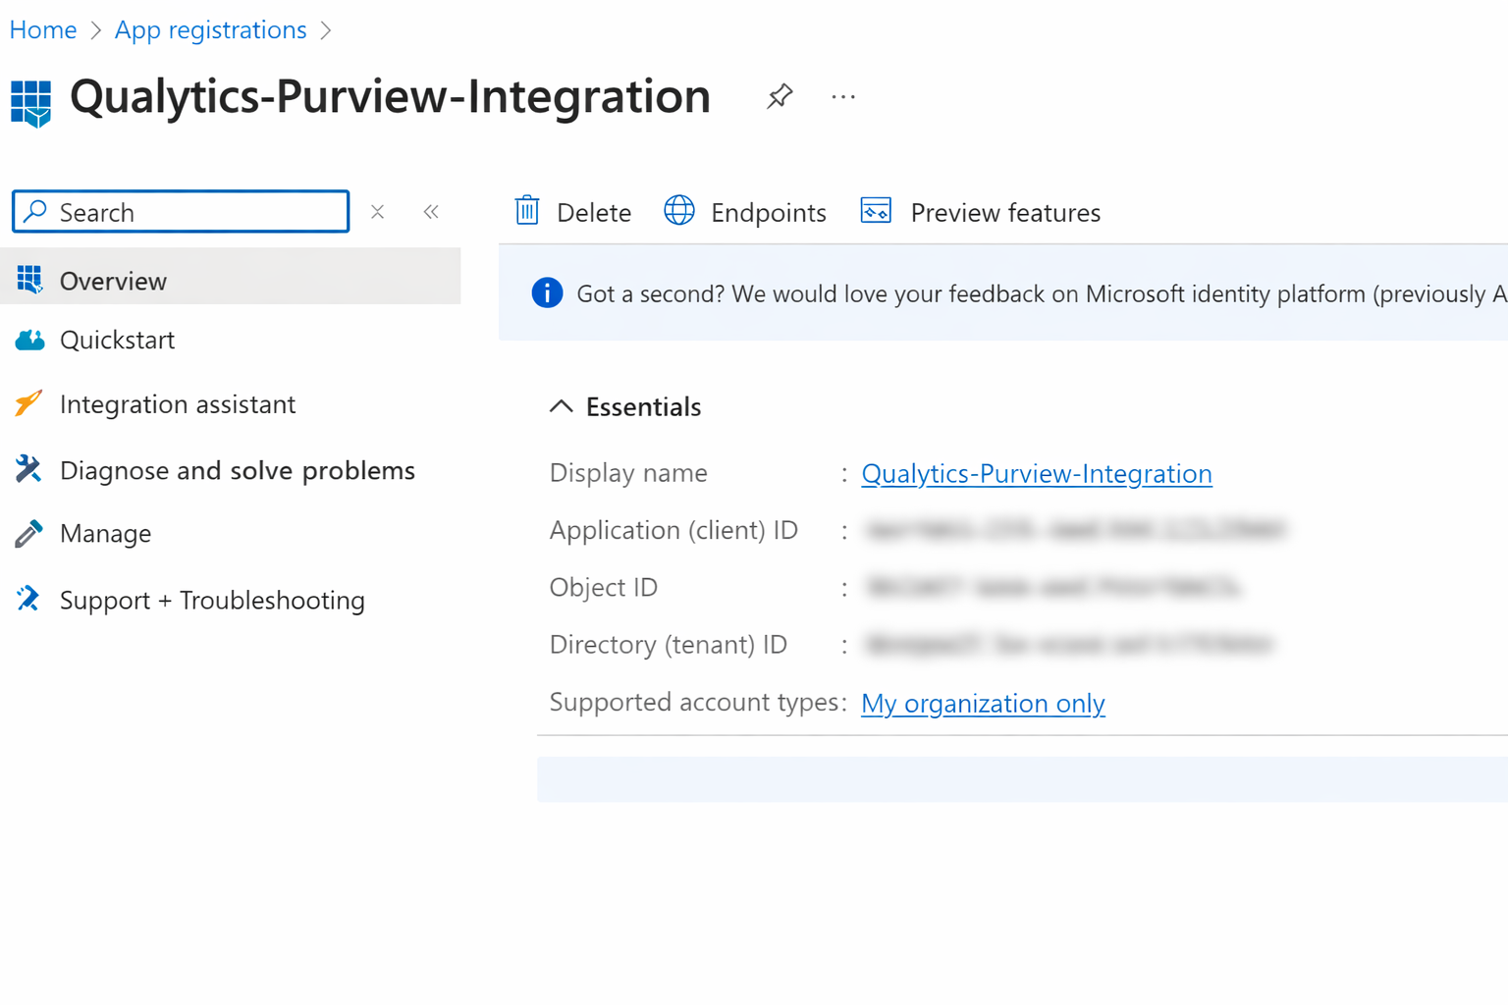Click the Quickstart rocket icon in sidebar
1508x1005 pixels.
pyautogui.click(x=29, y=340)
